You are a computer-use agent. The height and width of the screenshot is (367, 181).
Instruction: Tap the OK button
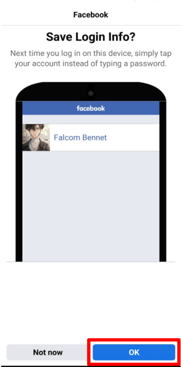134,352
